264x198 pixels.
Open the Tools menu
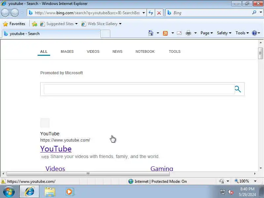(x=242, y=33)
